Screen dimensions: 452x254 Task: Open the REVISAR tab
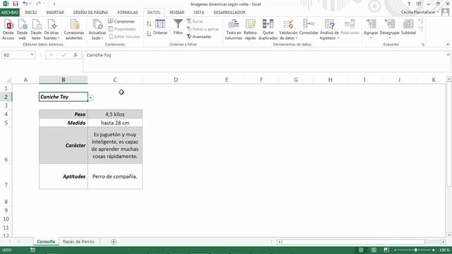pyautogui.click(x=177, y=13)
